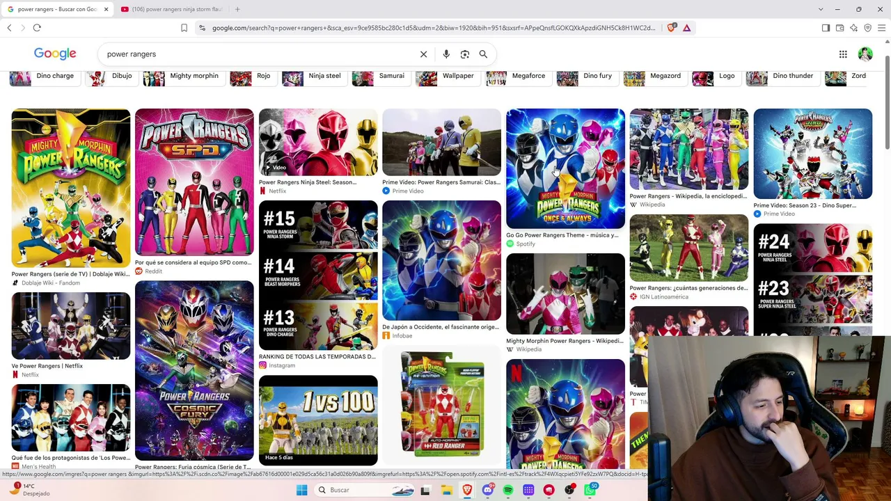Open the Brave Shields lion icon
This screenshot has height=501, width=891.
(671, 28)
